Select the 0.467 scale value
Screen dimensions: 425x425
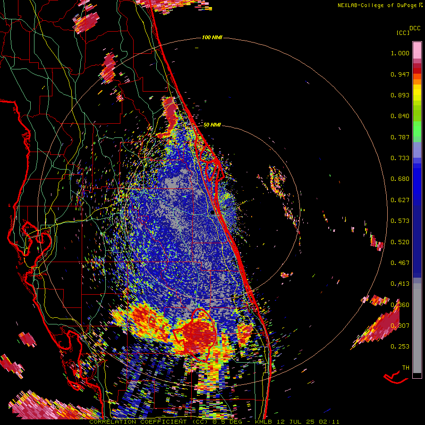[x=400, y=263]
